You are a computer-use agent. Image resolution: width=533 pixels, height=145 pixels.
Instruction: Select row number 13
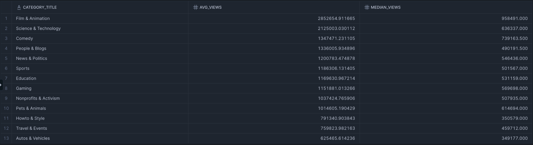(x=6, y=138)
